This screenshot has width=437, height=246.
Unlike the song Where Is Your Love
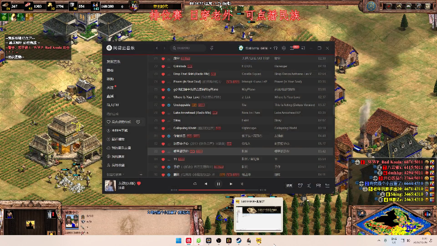(x=163, y=97)
